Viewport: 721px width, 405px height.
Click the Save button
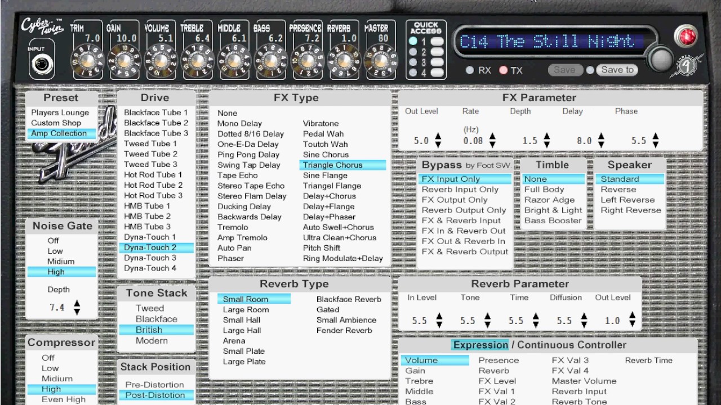pyautogui.click(x=565, y=70)
